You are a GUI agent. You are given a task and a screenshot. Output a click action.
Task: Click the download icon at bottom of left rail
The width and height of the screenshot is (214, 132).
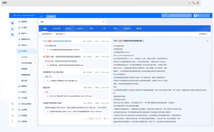(x=12, y=121)
